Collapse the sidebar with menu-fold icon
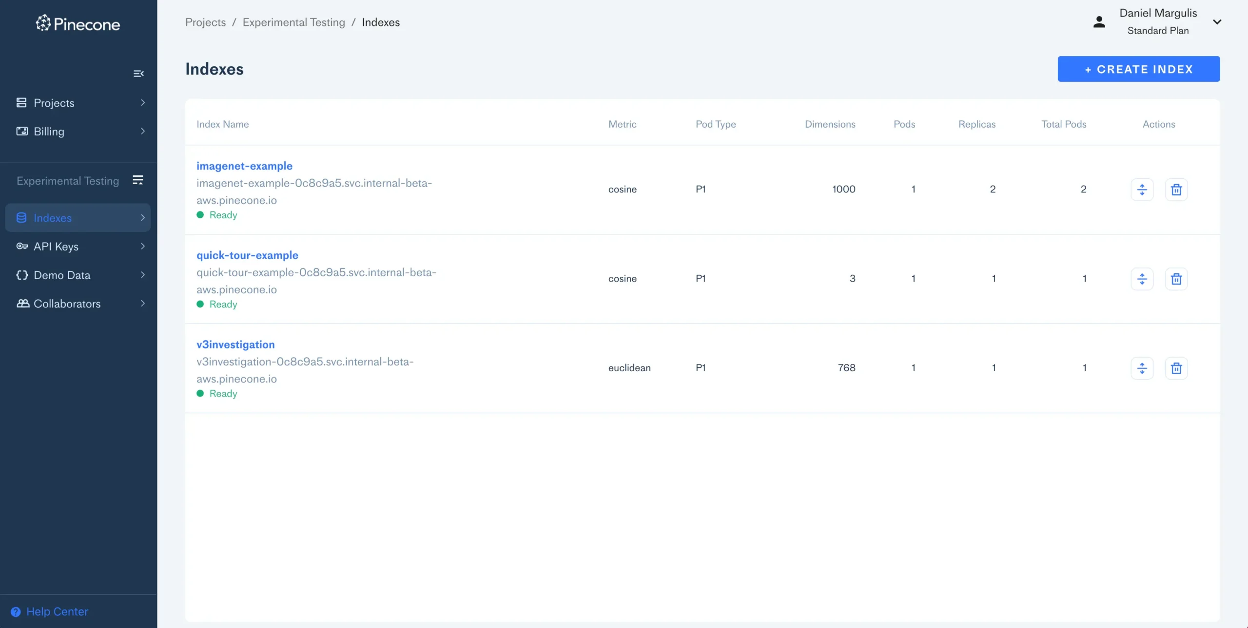The image size is (1248, 628). (138, 74)
